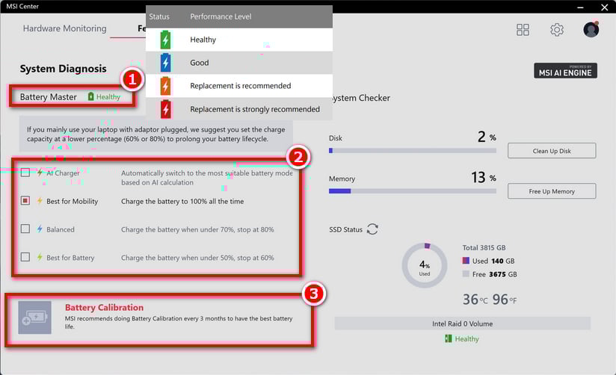The image size is (616, 375).
Task: Click the Intel Raid 0 Volume bar
Action: [463, 323]
